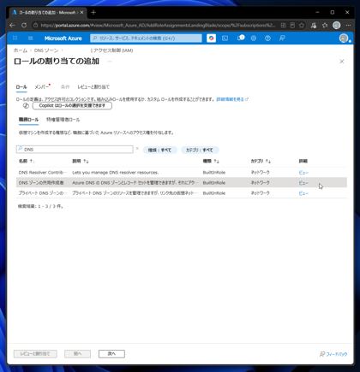Click the 前へ button
Image resolution: width=360 pixels, height=372 pixels.
point(77,354)
